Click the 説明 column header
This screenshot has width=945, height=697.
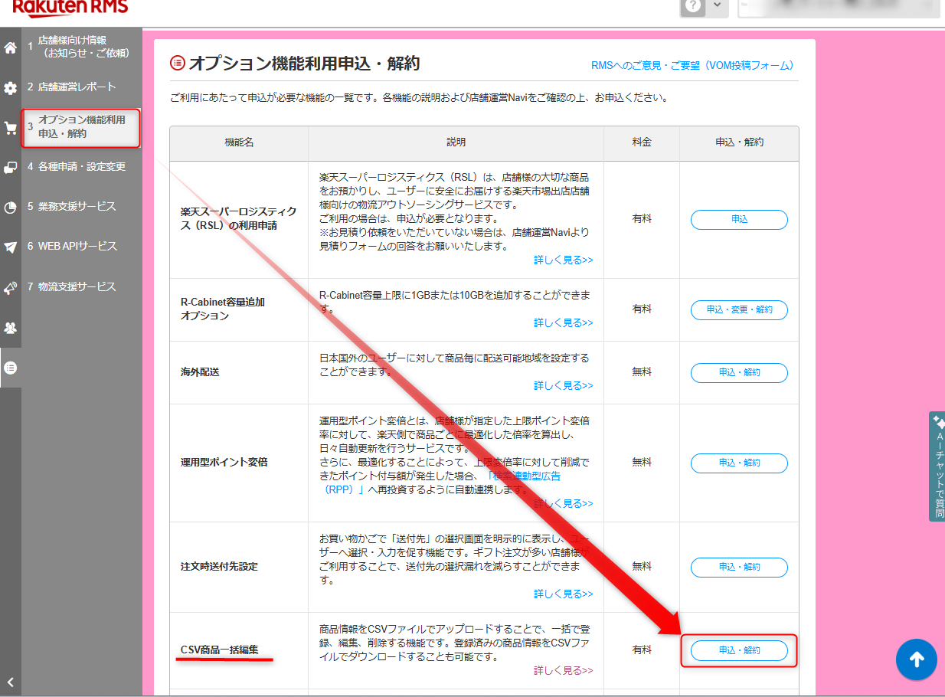click(456, 142)
